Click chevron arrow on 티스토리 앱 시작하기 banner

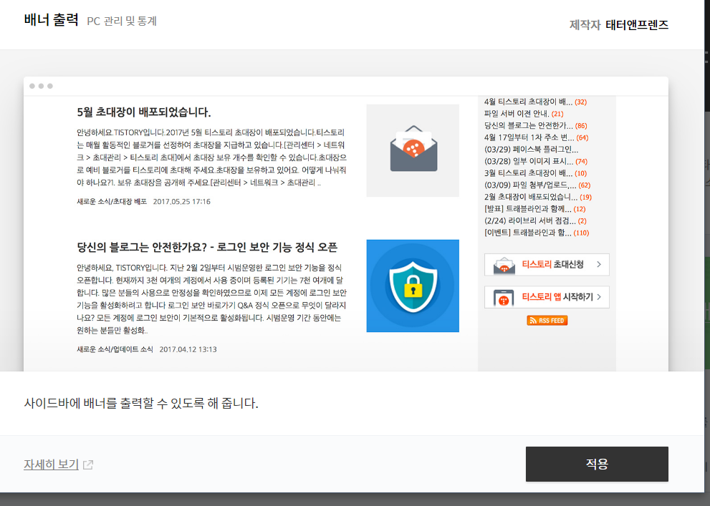pyautogui.click(x=599, y=297)
